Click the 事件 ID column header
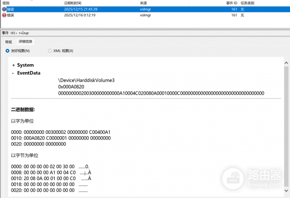 [232, 3]
